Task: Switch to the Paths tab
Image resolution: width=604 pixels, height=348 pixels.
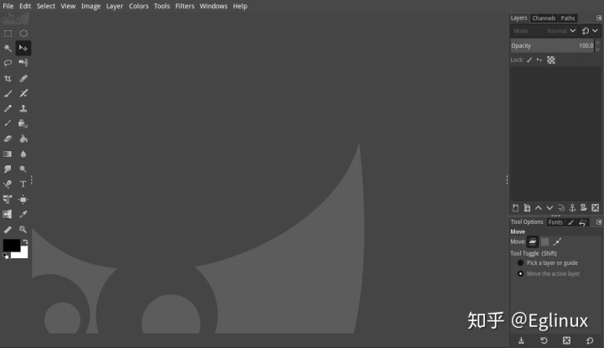Action: [568, 18]
